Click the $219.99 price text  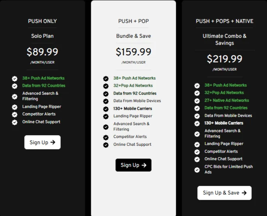pos(224,59)
